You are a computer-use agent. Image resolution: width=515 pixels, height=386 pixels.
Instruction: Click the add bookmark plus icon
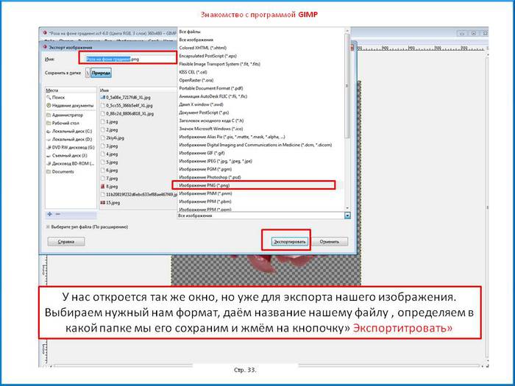(49, 214)
